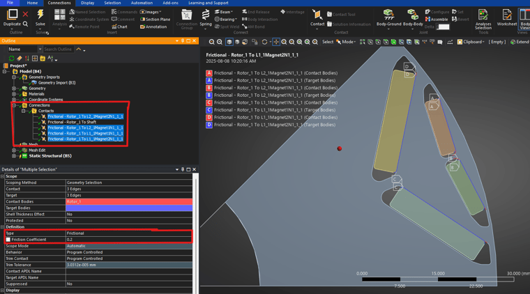Screen dimensions: 530x294
Task: Collapse the Contacts tree node
Action: [23, 111]
